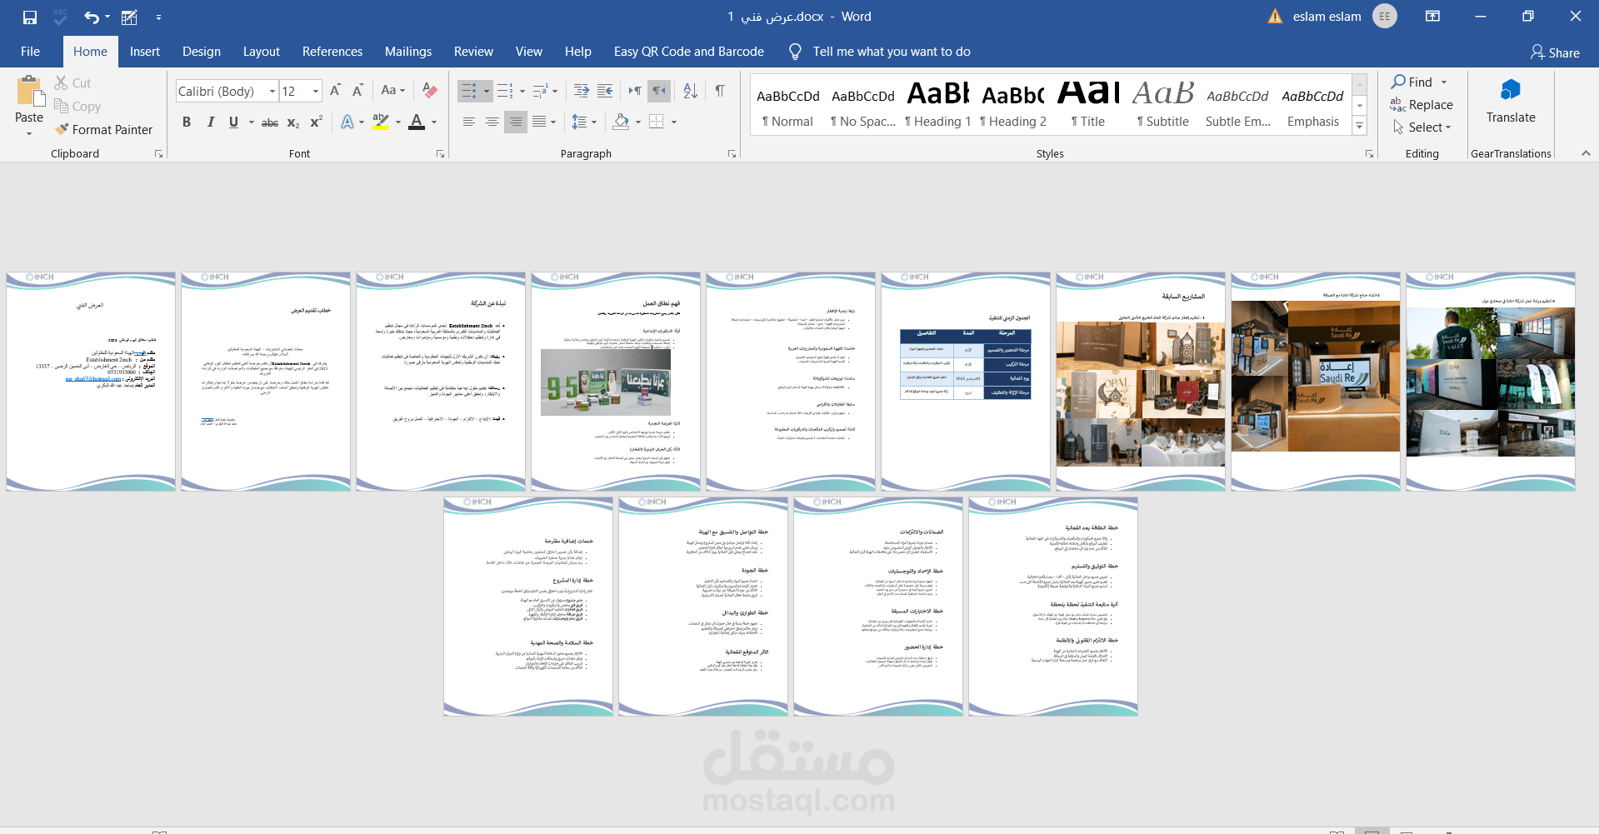
Task: Open the EE account avatar
Action: tap(1385, 16)
